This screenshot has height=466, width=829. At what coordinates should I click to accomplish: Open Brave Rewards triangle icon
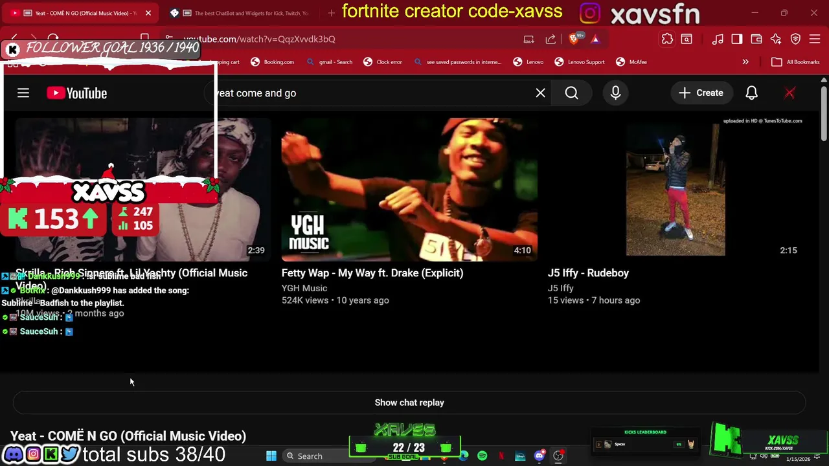595,39
